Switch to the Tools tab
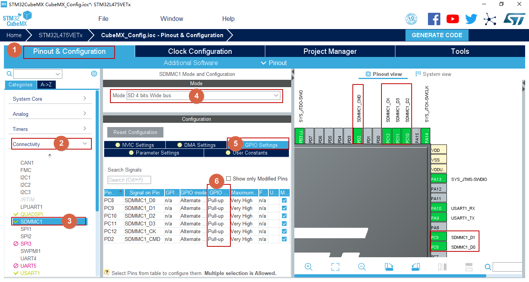 click(460, 51)
